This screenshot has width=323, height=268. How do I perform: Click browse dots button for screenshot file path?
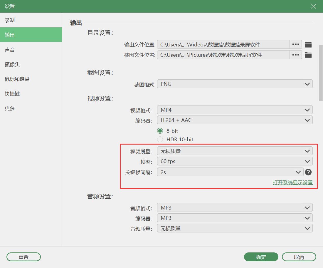(296, 55)
